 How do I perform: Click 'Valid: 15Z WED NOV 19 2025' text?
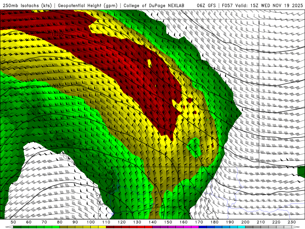click(269, 5)
